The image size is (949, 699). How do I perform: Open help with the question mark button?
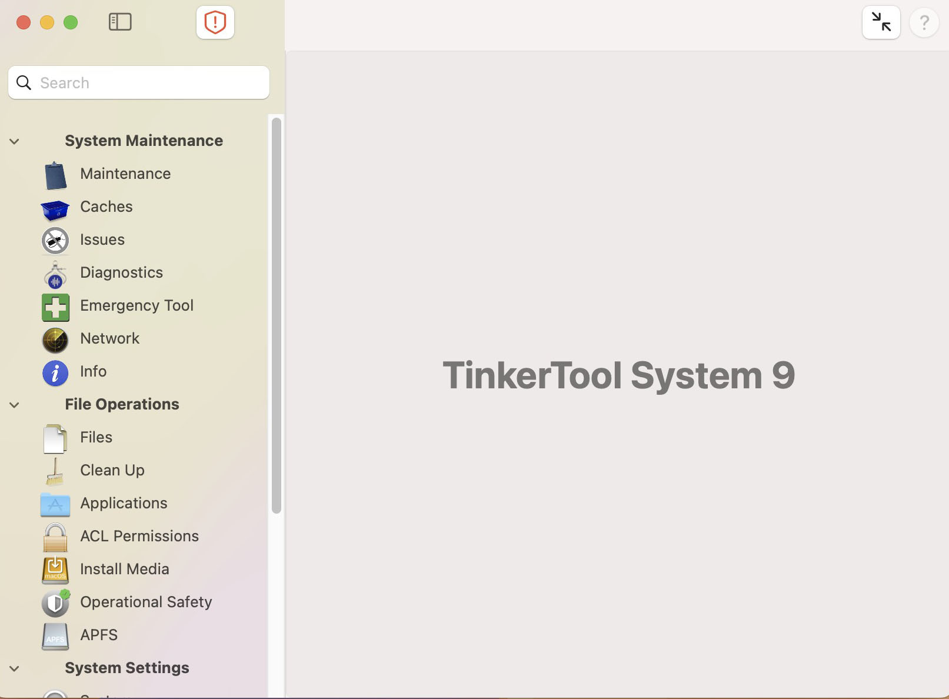[924, 22]
